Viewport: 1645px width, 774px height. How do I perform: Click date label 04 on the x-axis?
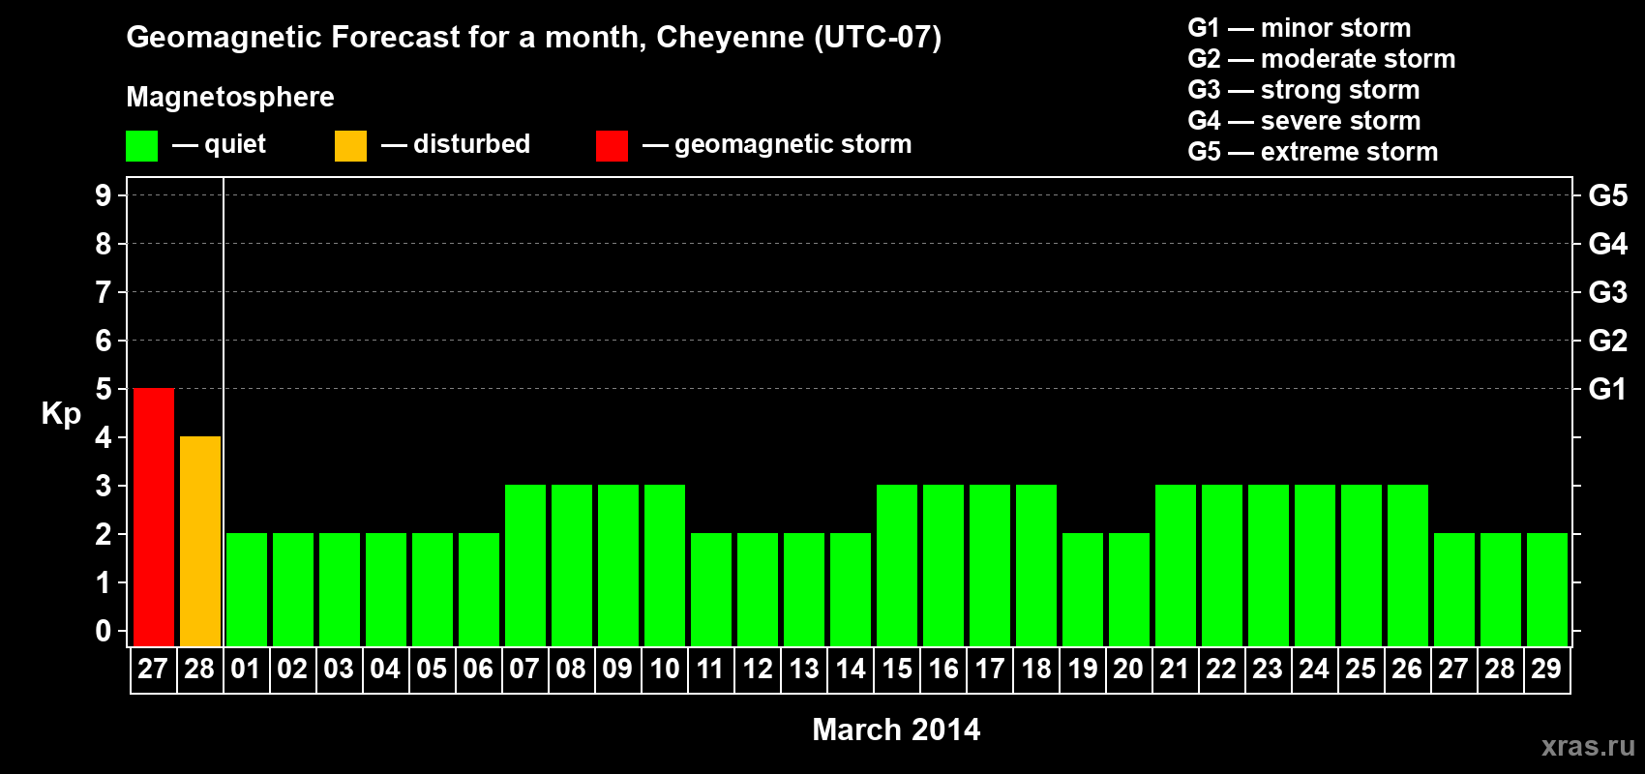pos(385,669)
